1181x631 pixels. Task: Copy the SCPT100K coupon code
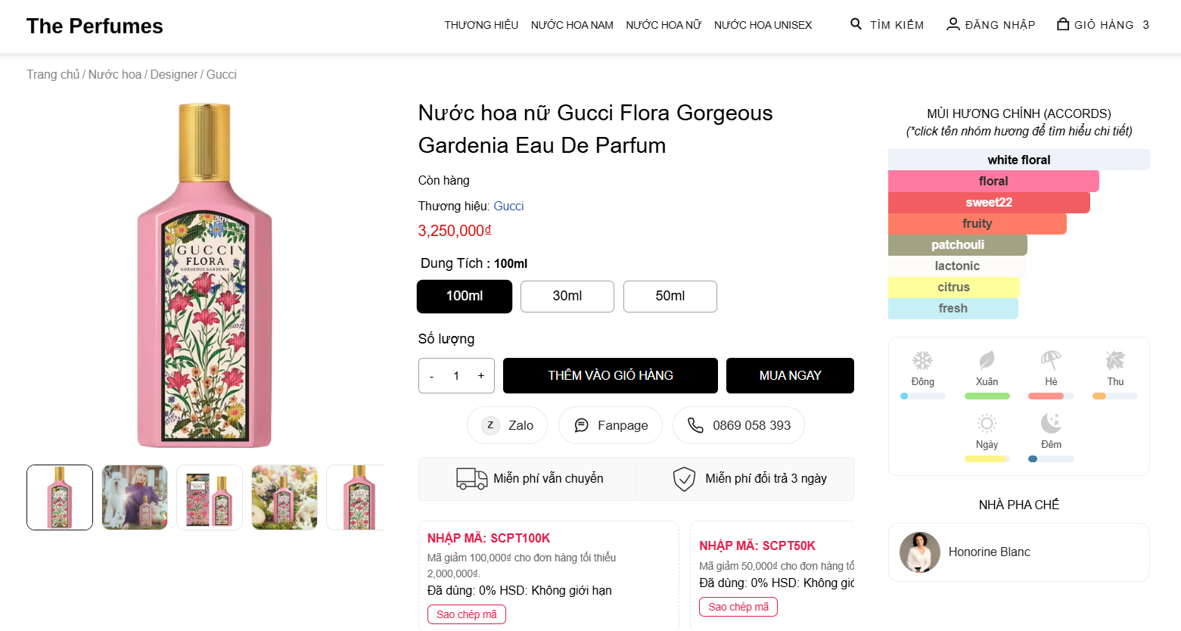pos(466,614)
